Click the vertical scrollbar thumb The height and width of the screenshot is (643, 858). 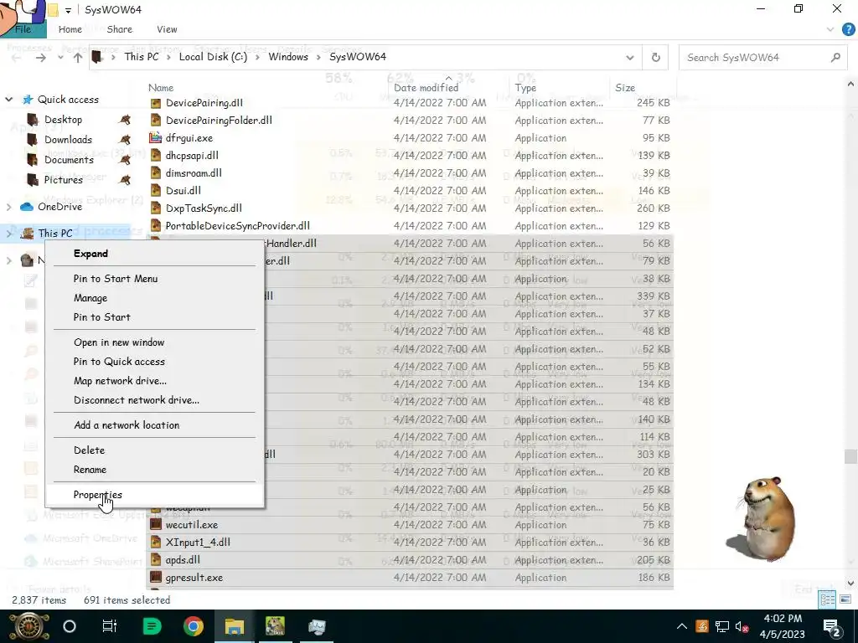pos(850,456)
